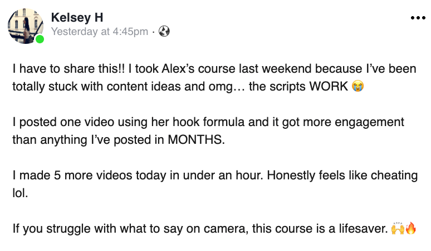Click the "Yesterday at 4:45pm" timestamp
The width and height of the screenshot is (431, 251).
click(x=99, y=32)
